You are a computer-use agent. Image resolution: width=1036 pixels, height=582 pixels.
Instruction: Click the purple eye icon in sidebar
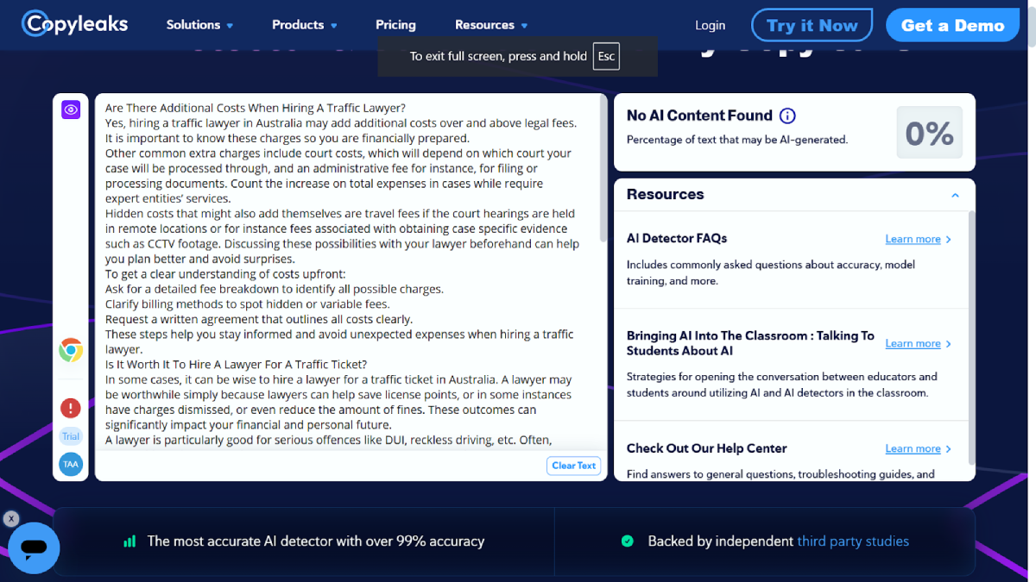[71, 110]
